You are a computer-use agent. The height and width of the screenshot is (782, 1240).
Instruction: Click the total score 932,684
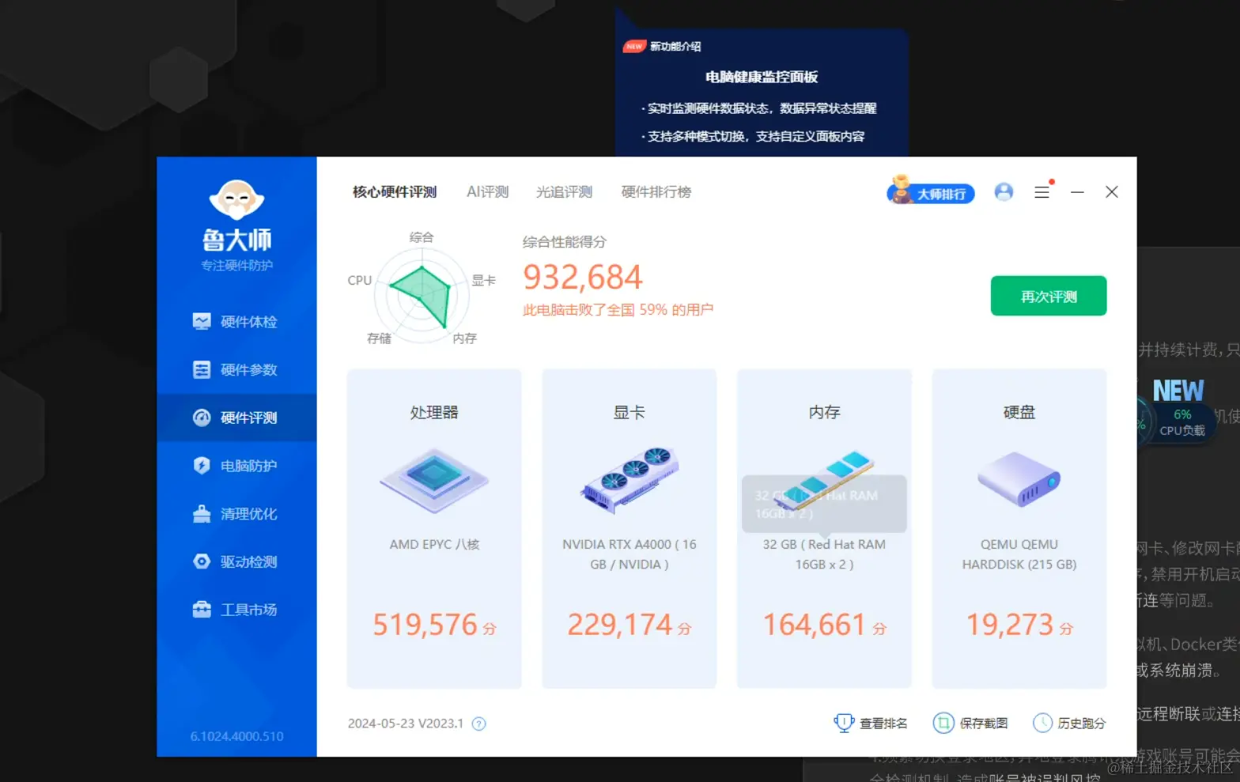click(583, 278)
